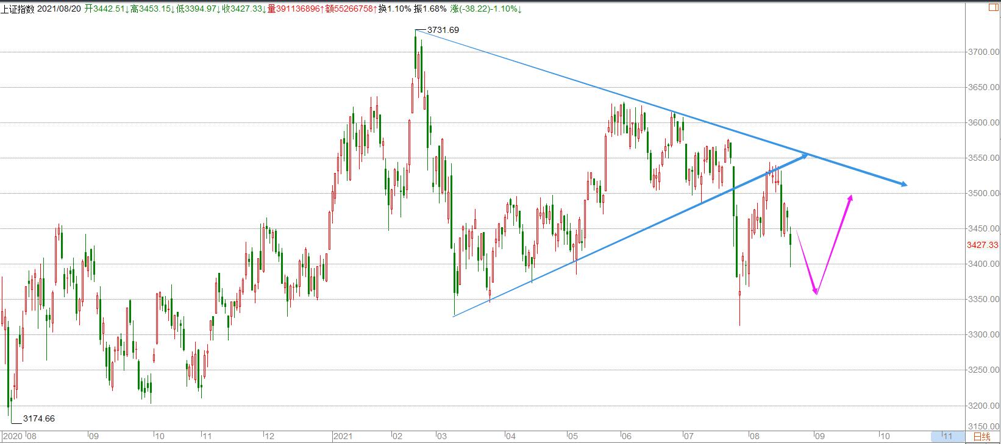Click the 12 month date axis marker
The width and height of the screenshot is (1001, 444).
tap(269, 436)
